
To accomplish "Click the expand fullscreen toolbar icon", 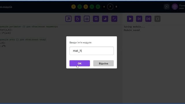I will point(114,19).
